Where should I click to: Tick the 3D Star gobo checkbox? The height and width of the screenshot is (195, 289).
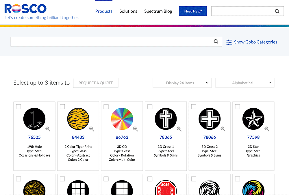237,107
